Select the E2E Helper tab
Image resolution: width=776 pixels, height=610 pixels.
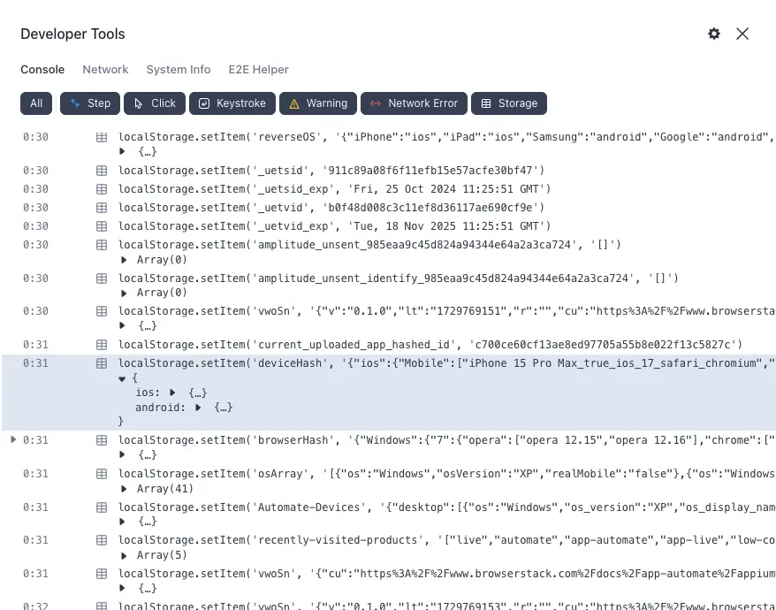coord(258,69)
